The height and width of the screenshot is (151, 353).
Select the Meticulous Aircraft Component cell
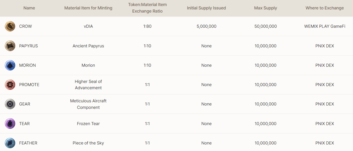coord(88,104)
